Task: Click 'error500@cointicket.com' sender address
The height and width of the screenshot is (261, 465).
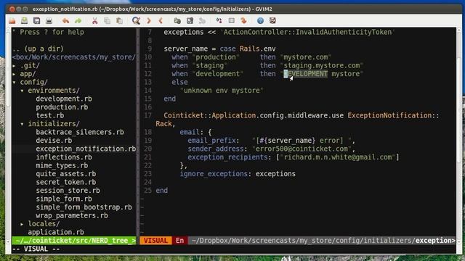Action: 302,149
